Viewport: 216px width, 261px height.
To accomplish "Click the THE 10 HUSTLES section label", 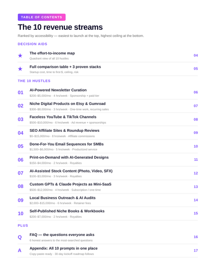I will point(34,81).
